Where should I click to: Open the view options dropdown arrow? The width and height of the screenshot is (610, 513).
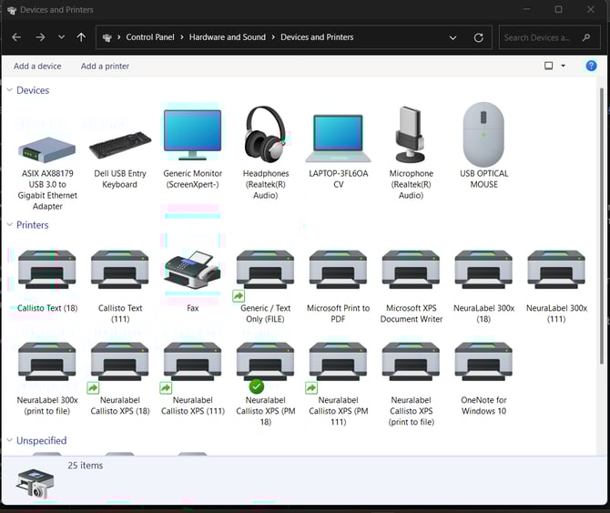click(x=564, y=66)
